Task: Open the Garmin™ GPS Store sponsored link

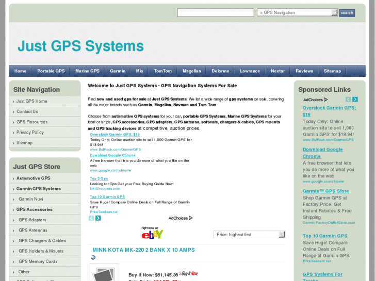Action: tap(325, 191)
